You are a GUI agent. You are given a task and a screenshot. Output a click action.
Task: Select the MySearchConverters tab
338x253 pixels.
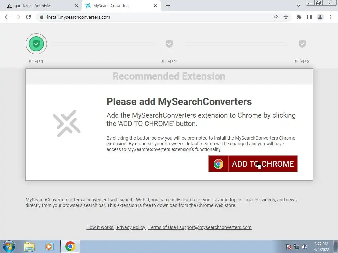(x=121, y=6)
